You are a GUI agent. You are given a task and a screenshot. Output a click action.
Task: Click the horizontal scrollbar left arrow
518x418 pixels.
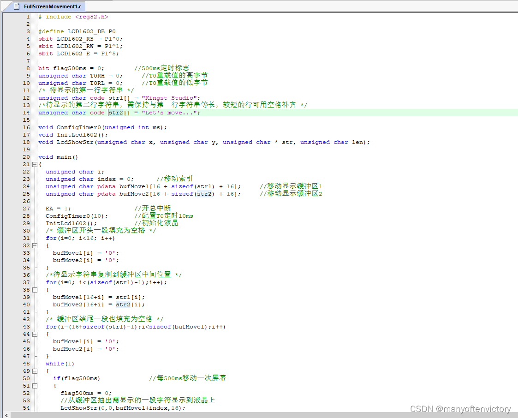point(6,415)
